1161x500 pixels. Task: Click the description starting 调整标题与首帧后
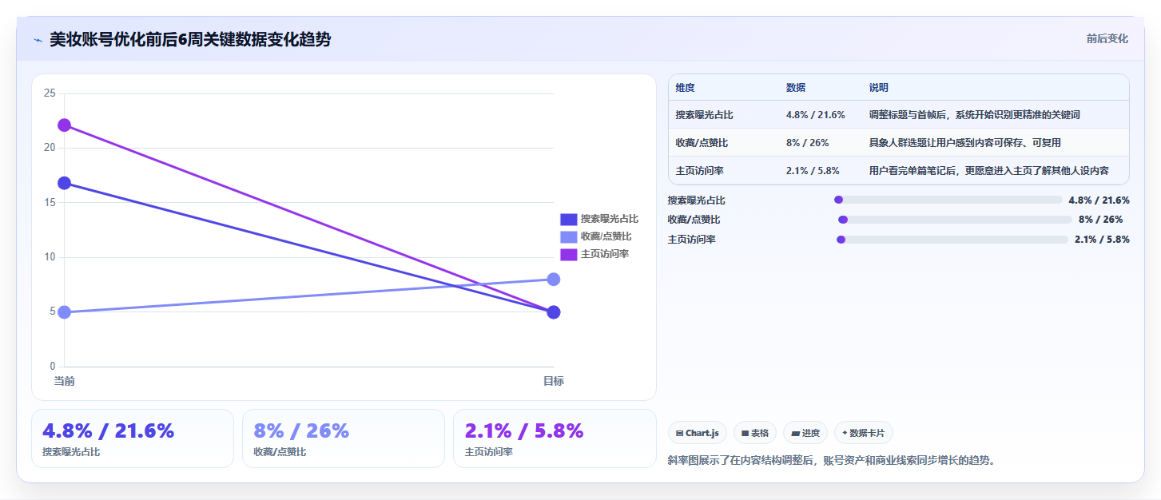point(975,115)
